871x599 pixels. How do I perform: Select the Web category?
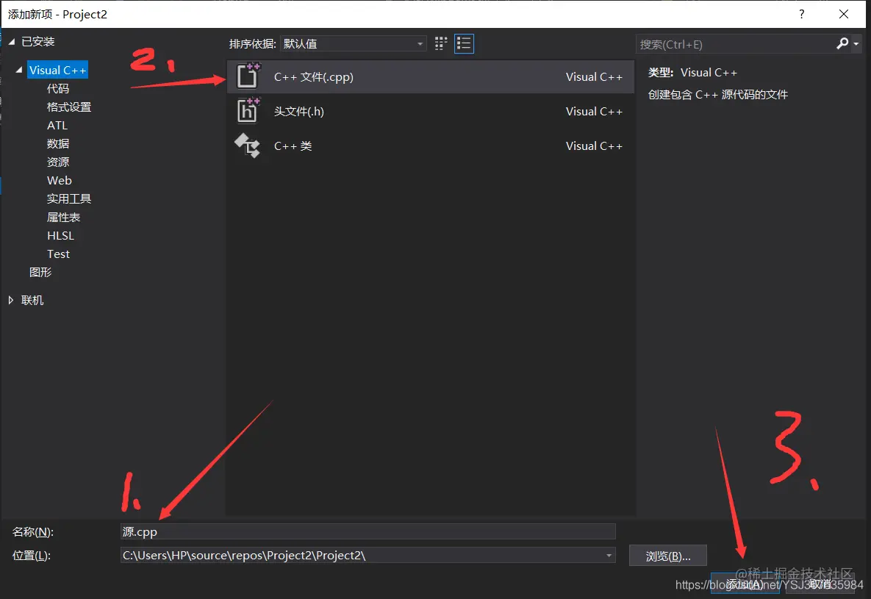click(x=60, y=180)
